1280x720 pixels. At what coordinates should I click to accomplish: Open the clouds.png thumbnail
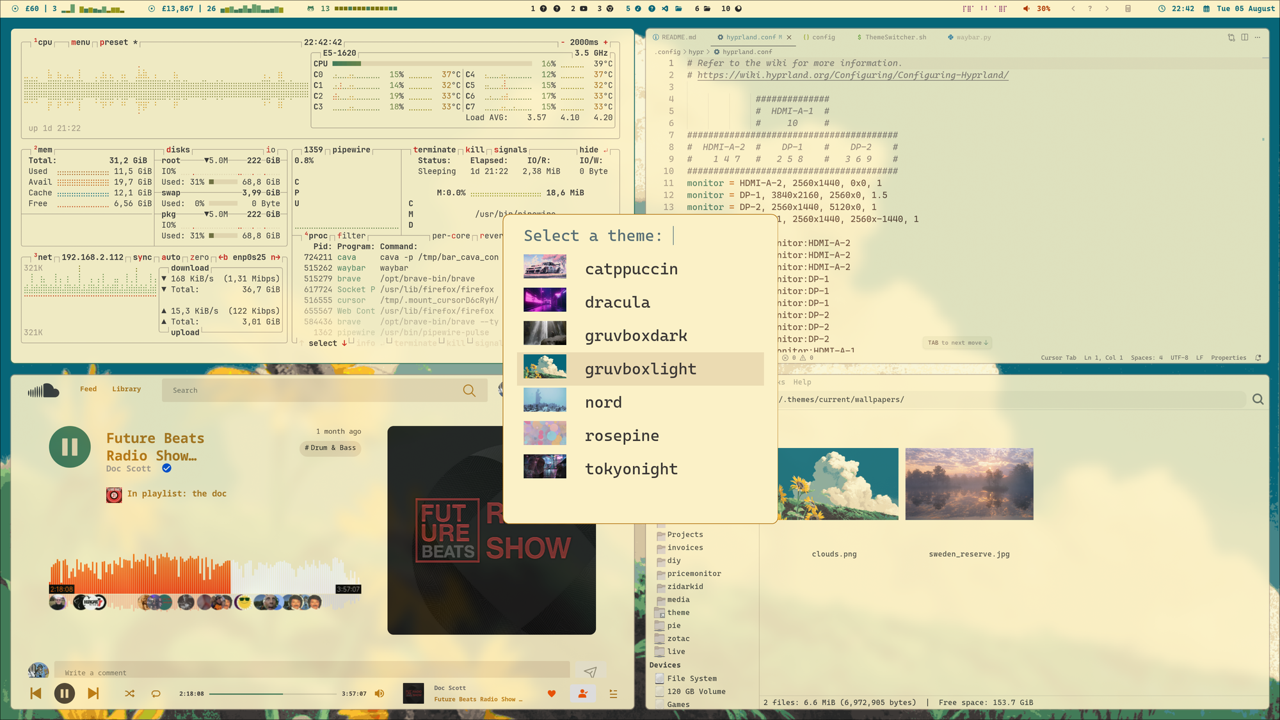tap(837, 484)
